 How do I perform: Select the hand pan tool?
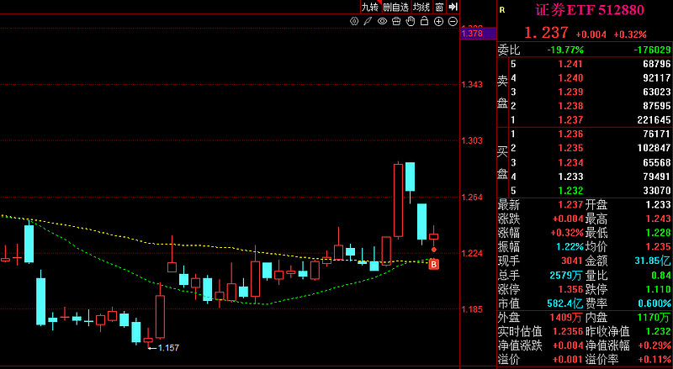(411, 21)
